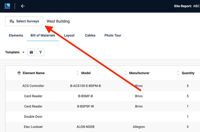The image size is (200, 132).
Task: Toggle sort arrows beside Quantity column
Action: click(179, 73)
